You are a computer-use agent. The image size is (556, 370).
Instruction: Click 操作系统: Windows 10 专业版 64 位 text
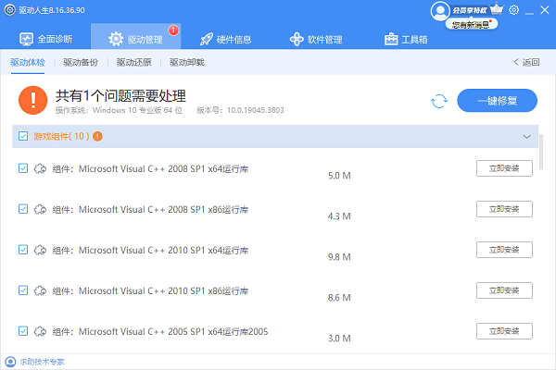(x=119, y=110)
